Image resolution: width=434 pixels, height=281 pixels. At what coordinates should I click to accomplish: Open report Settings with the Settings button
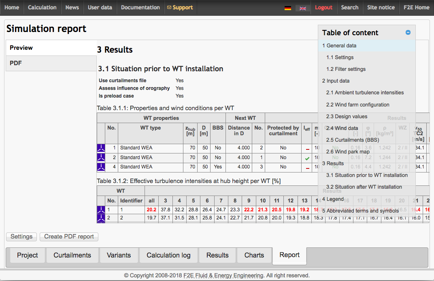click(x=21, y=236)
